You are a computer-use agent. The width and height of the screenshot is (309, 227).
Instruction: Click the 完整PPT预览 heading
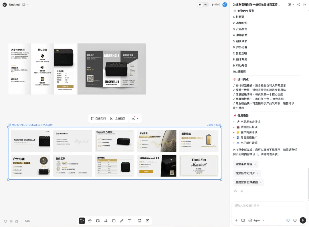click(243, 11)
